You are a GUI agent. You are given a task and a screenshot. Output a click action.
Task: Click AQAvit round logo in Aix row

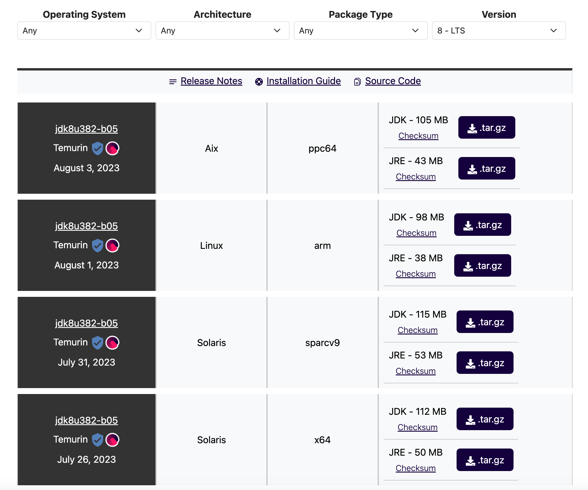pyautogui.click(x=112, y=148)
